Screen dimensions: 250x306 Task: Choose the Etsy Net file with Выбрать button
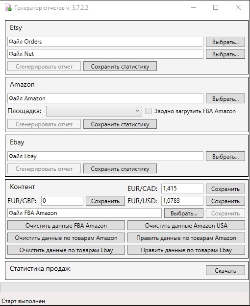[225, 54]
